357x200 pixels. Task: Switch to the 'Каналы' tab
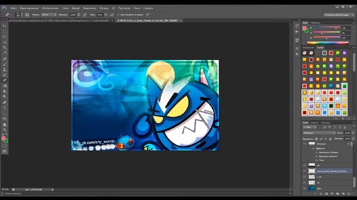click(315, 123)
